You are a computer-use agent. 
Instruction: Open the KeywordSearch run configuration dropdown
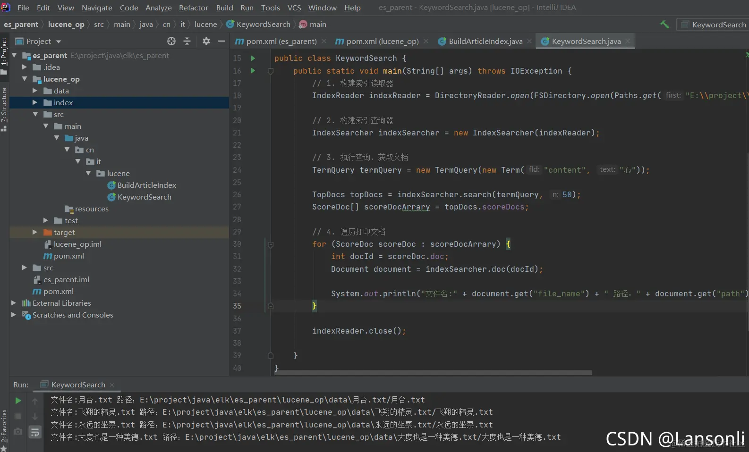click(713, 25)
